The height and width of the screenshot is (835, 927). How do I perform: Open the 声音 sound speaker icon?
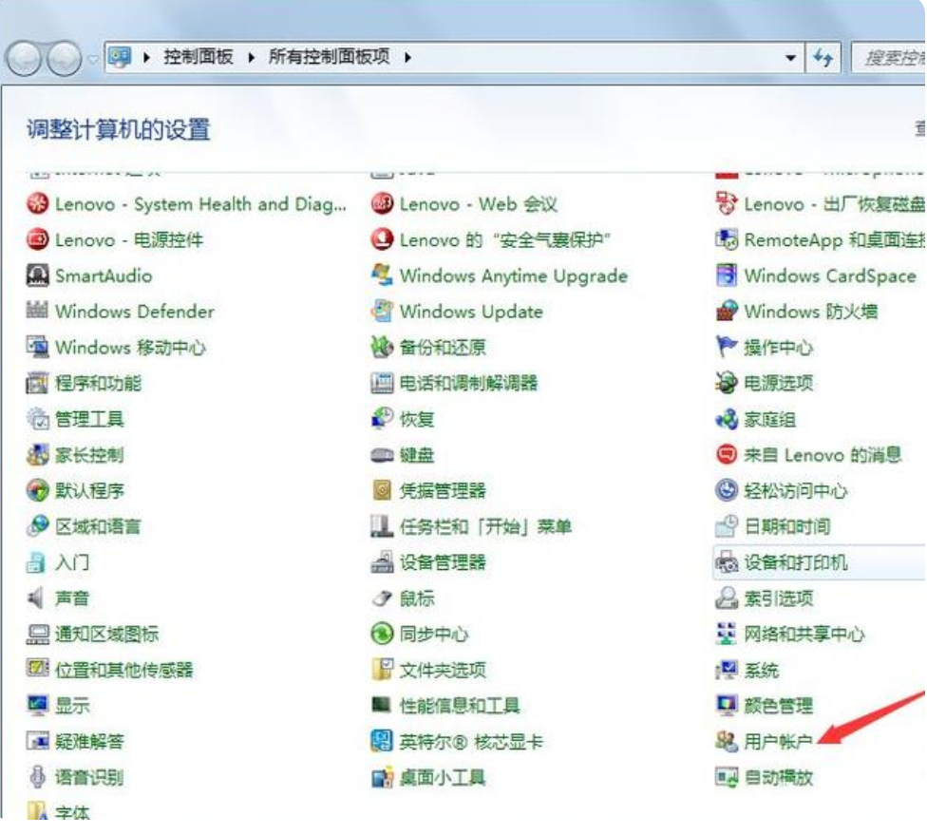(38, 598)
